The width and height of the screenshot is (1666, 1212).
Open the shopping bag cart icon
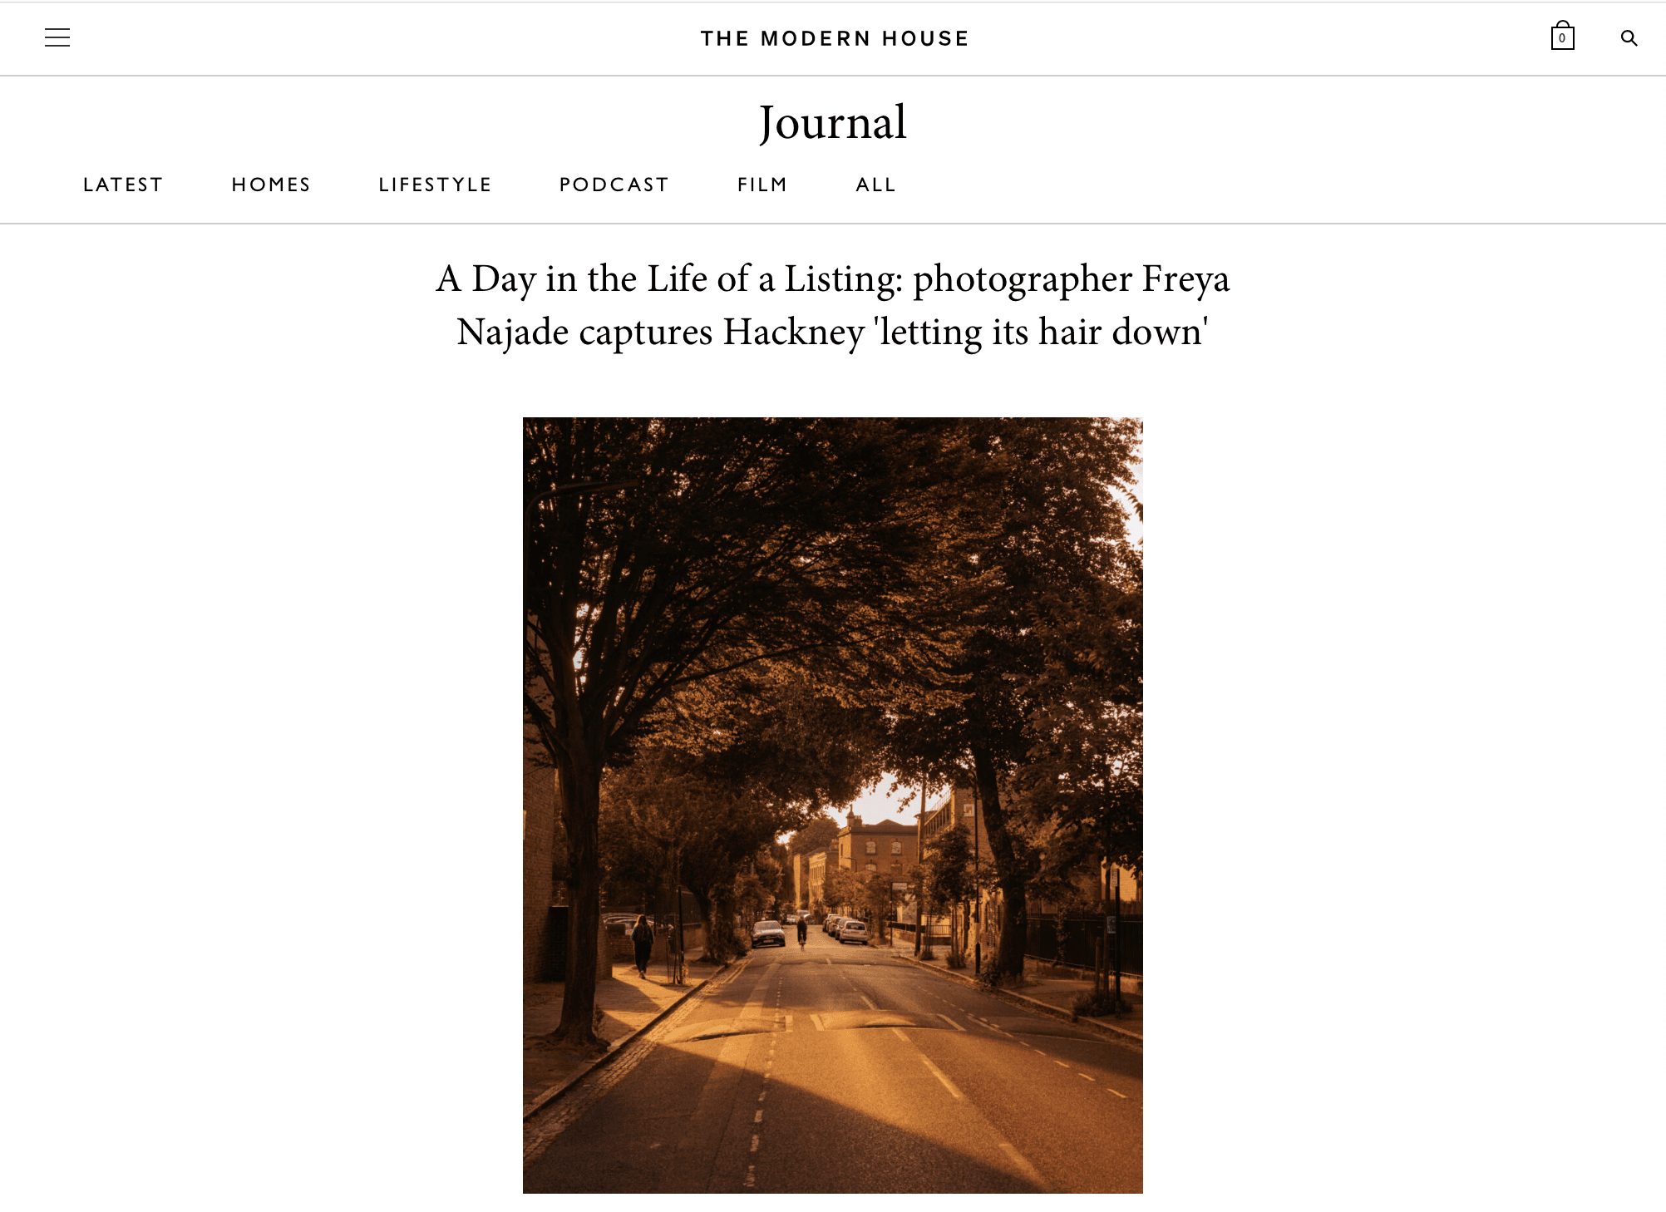click(x=1562, y=36)
